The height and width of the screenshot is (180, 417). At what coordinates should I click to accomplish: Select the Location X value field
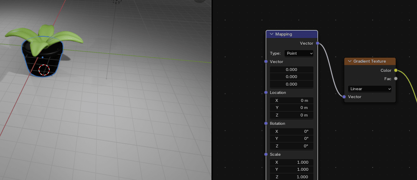click(292, 100)
